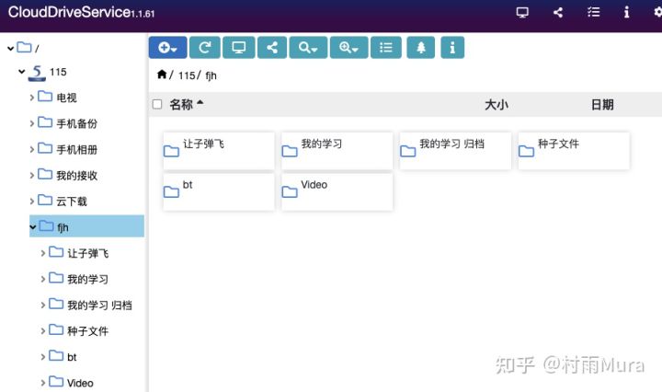This screenshot has width=662, height=392.
Task: Select Video in the folder tree
Action: [x=80, y=383]
